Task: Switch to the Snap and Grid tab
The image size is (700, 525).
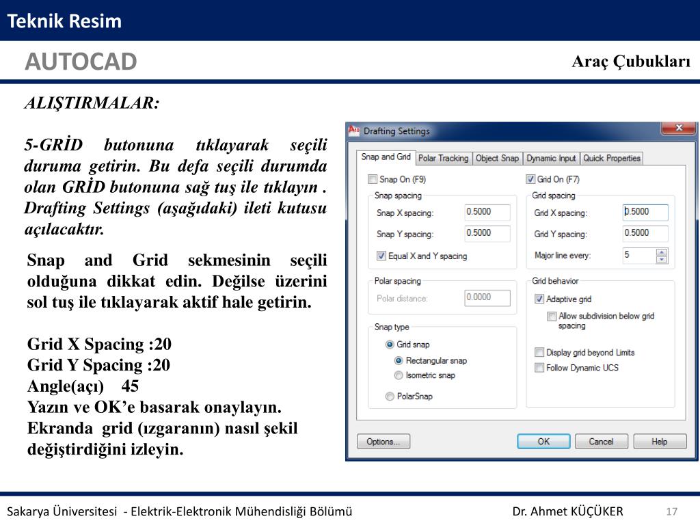Action: (386, 157)
